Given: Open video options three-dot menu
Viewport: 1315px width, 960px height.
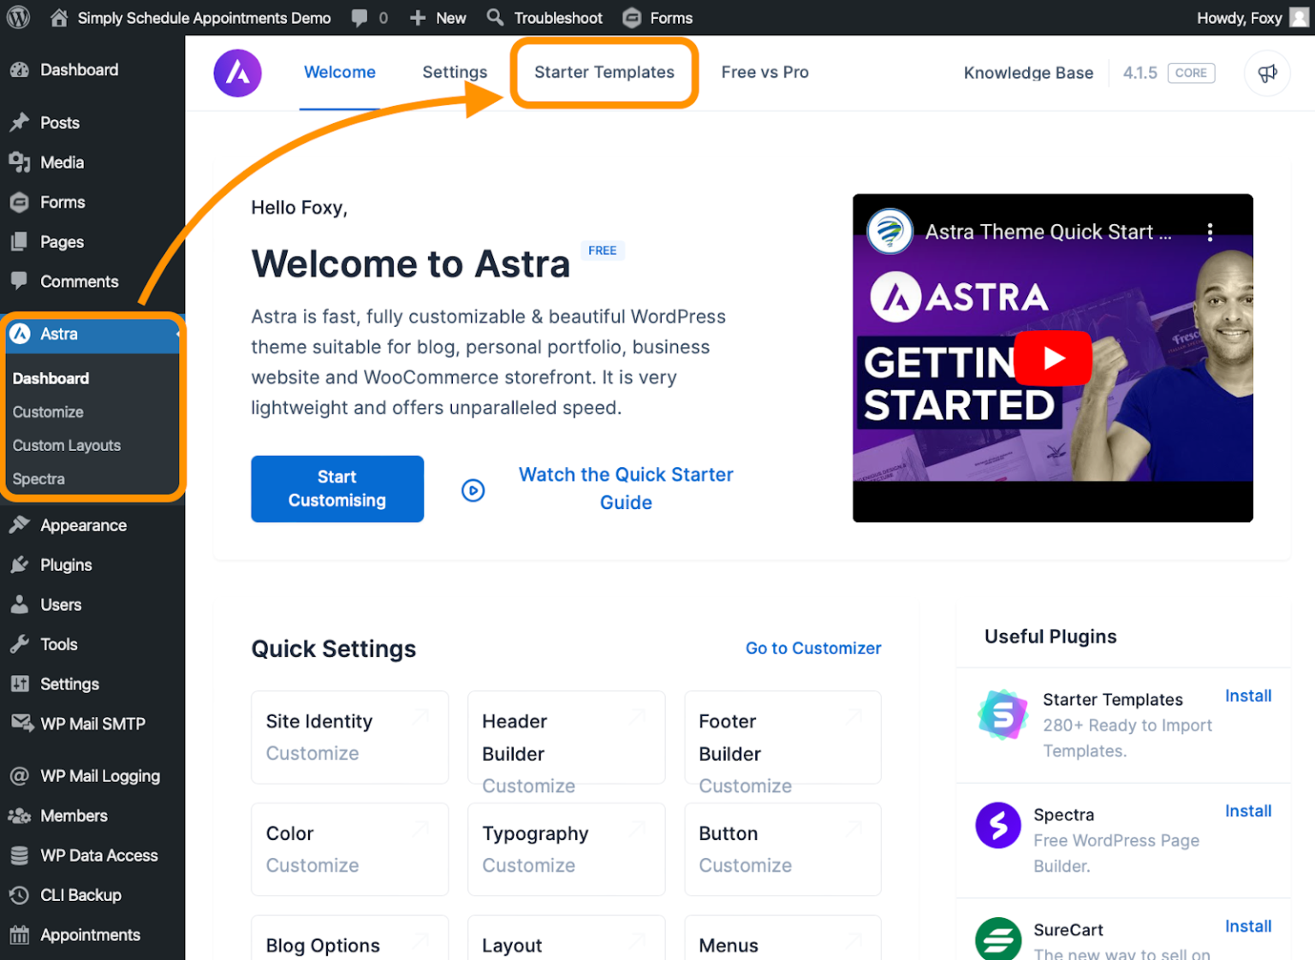Looking at the screenshot, I should [x=1209, y=232].
